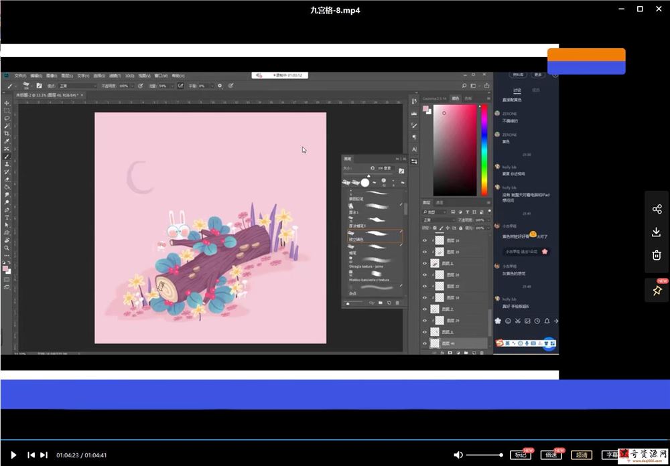Click the 标记 mark button
Viewport: 670px width, 466px height.
(521, 455)
